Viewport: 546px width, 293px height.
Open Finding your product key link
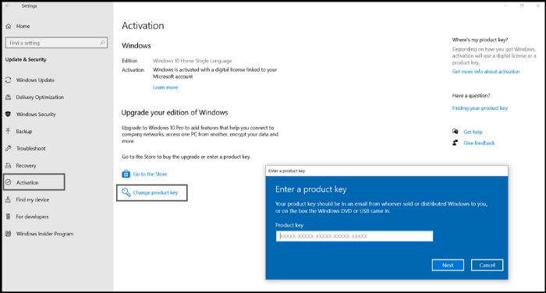pyautogui.click(x=480, y=108)
